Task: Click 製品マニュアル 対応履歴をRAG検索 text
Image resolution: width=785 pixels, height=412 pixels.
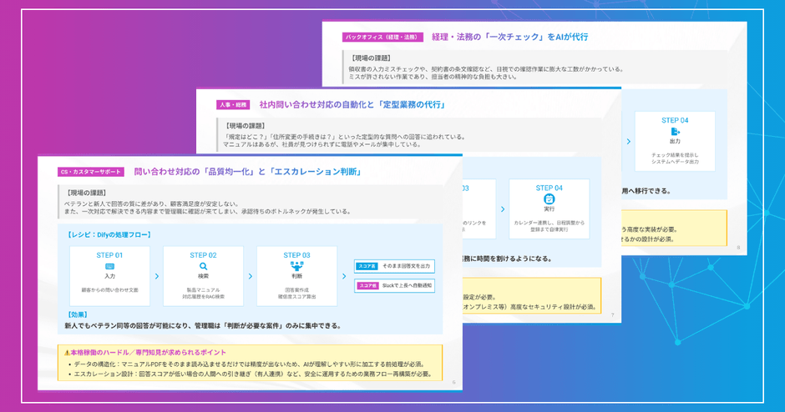Action: click(x=203, y=294)
